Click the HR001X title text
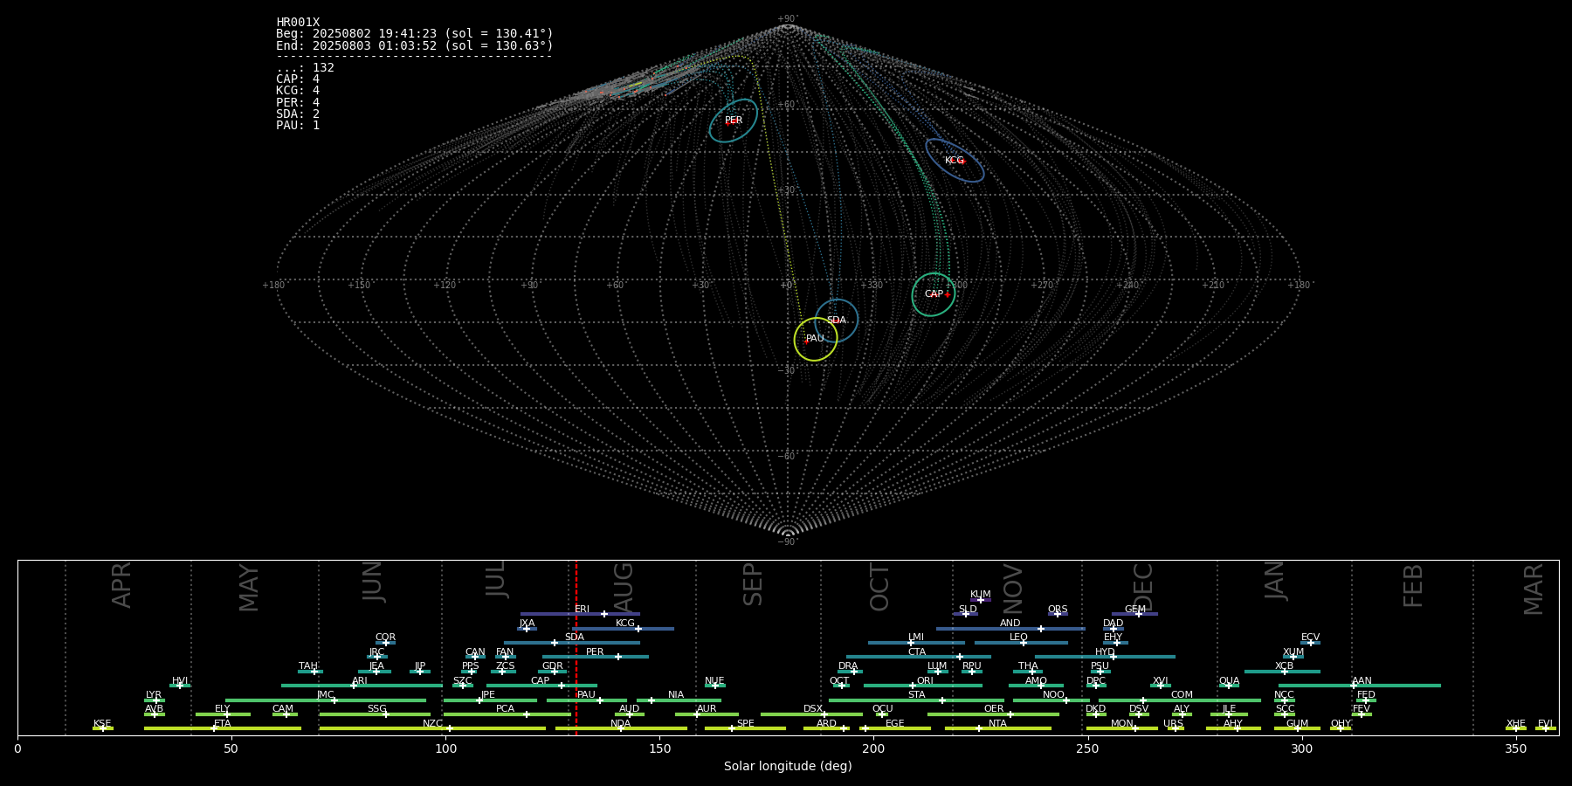 (298, 23)
